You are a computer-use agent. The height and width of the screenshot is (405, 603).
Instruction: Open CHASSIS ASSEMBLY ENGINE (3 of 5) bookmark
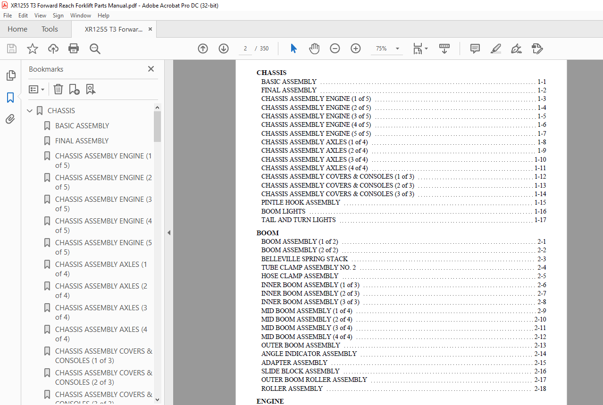point(103,204)
